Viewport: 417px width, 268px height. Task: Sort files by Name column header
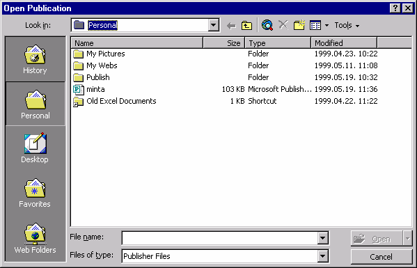click(136, 43)
